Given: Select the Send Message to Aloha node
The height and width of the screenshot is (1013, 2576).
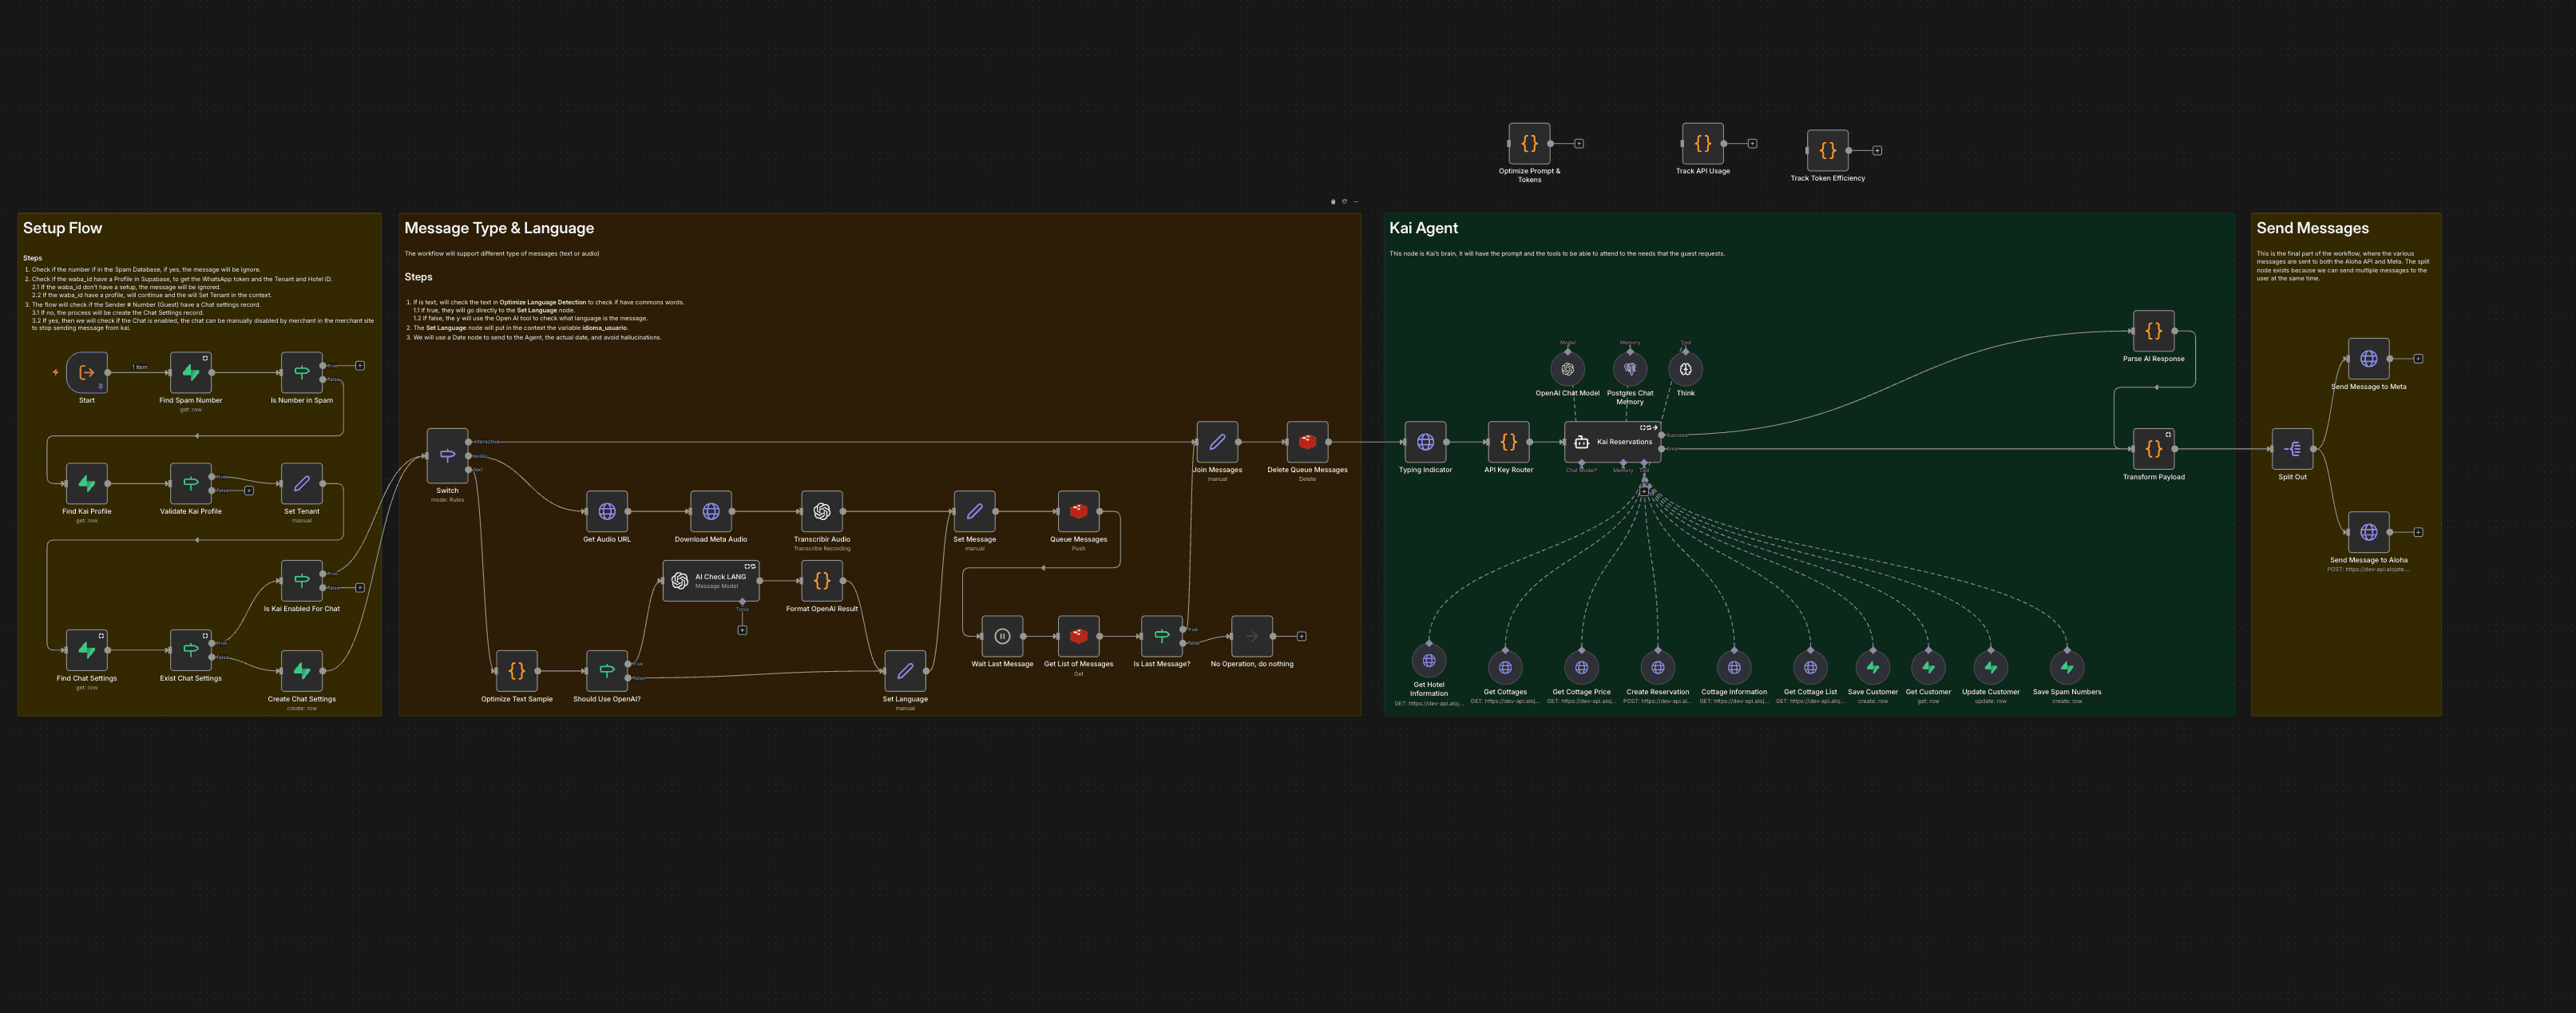Looking at the screenshot, I should click(x=2368, y=532).
